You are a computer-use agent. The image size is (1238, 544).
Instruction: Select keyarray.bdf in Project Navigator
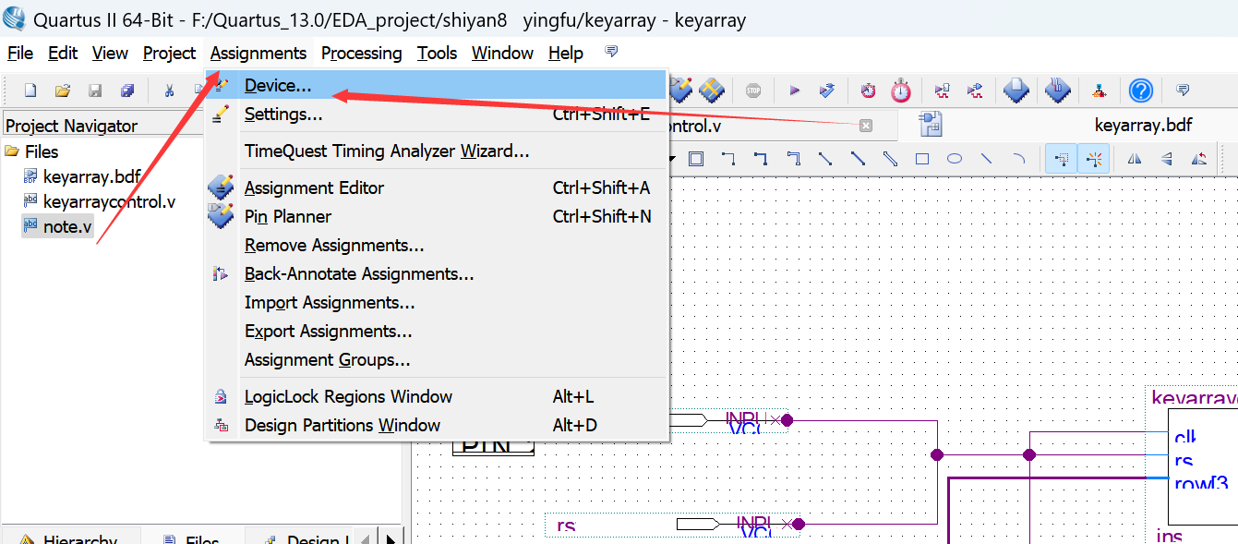click(91, 176)
